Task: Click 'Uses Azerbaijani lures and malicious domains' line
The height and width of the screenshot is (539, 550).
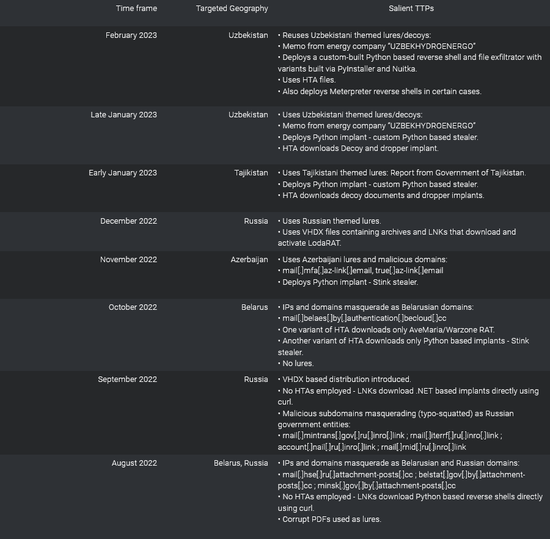Action: click(x=362, y=260)
